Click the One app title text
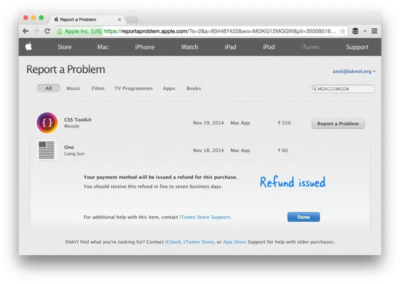Screen dimensions: 400x284 pyautogui.click(x=69, y=147)
